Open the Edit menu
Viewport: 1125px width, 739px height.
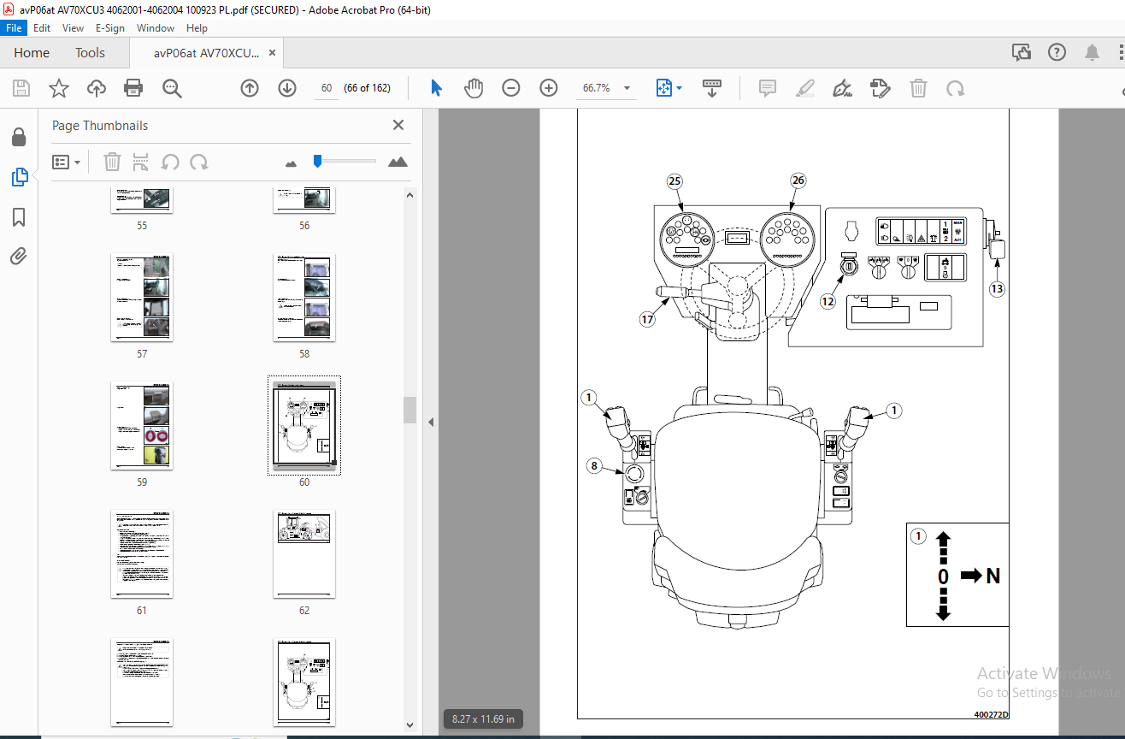[x=42, y=28]
